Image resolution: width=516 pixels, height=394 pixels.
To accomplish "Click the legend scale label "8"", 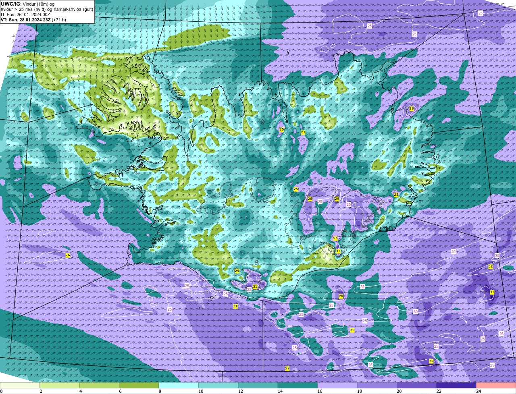I will [160, 391].
